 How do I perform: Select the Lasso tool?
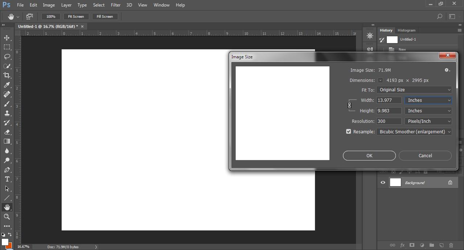click(x=7, y=57)
